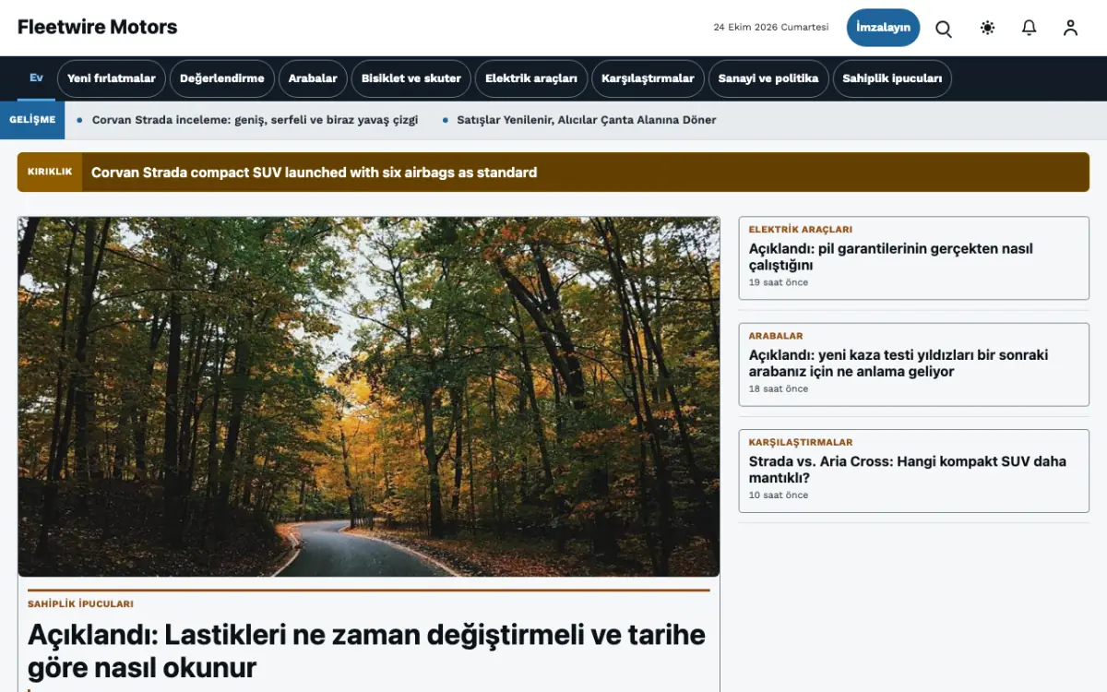Open SAHİPLİK İPUÇLARI category above main headline
Image resolution: width=1107 pixels, height=692 pixels.
point(80,604)
